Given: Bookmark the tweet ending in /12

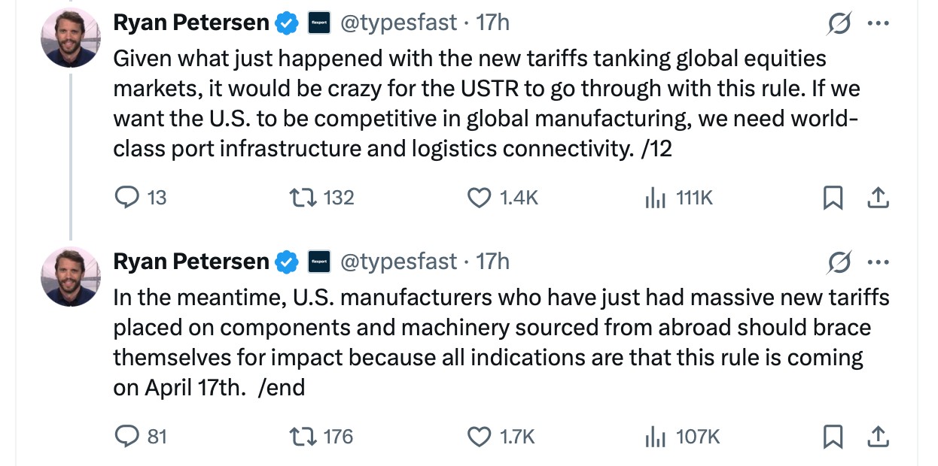Looking at the screenshot, I should [832, 198].
